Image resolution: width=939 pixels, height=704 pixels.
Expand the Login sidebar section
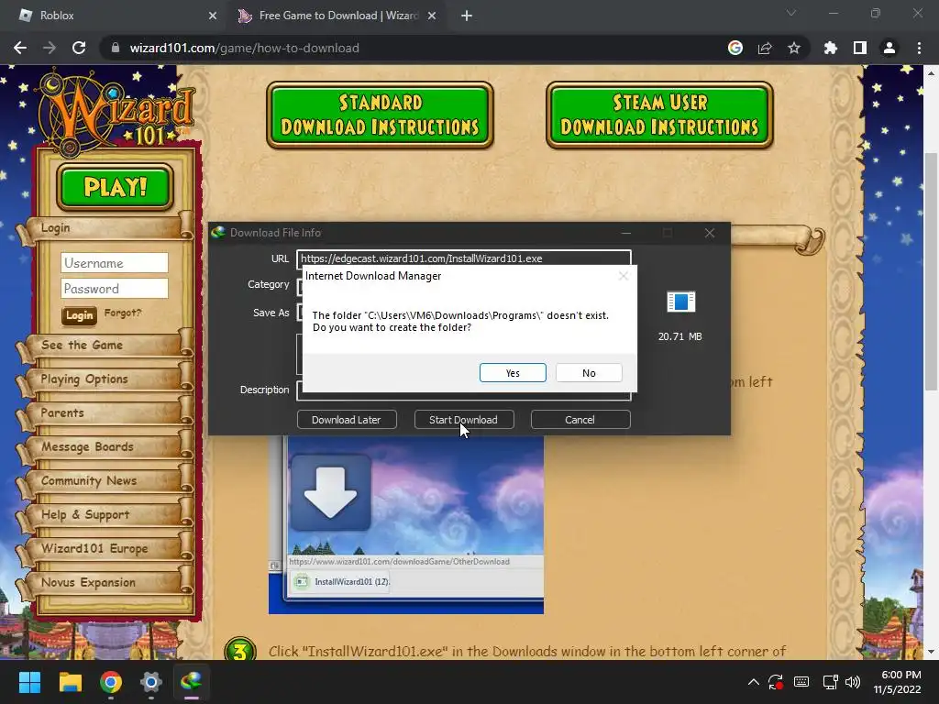tap(106, 227)
